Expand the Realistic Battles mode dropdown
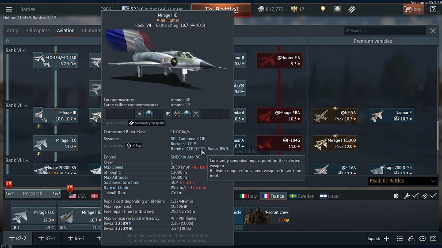 [x=402, y=181]
